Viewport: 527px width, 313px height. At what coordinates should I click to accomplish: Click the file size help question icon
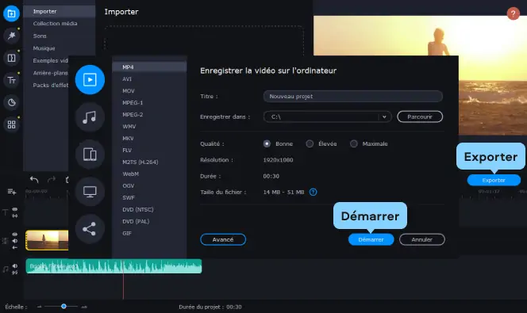pos(313,192)
